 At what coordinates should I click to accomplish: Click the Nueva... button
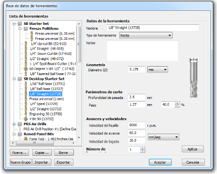19,152
